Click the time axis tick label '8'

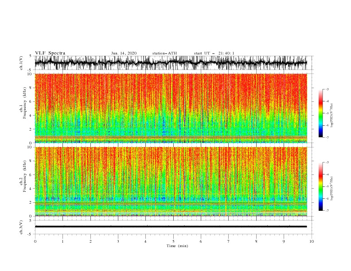(x=256, y=241)
